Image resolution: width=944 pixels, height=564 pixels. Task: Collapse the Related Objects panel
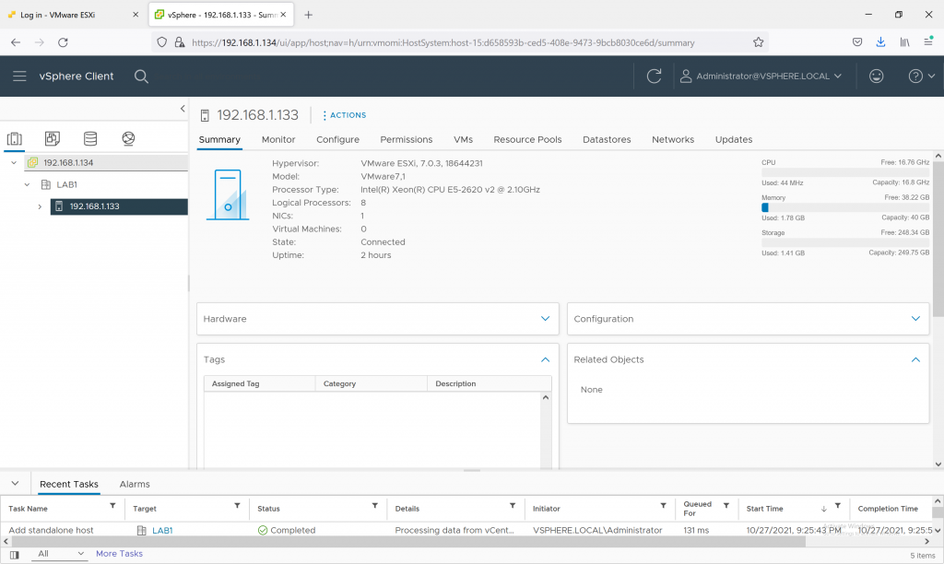(915, 359)
